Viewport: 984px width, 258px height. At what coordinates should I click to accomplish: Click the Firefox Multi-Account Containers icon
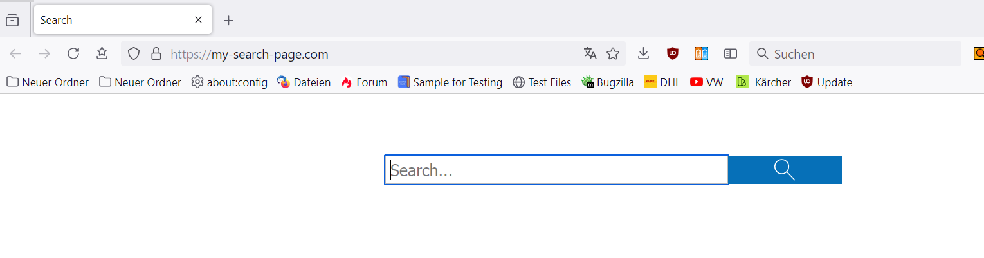[x=701, y=54]
